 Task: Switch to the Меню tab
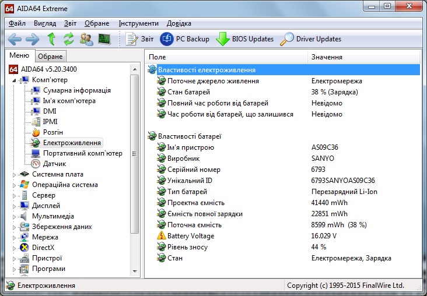[x=19, y=55]
